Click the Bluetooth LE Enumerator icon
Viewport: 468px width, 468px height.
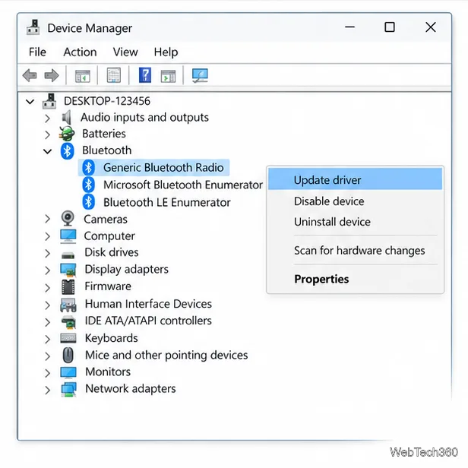coord(88,202)
